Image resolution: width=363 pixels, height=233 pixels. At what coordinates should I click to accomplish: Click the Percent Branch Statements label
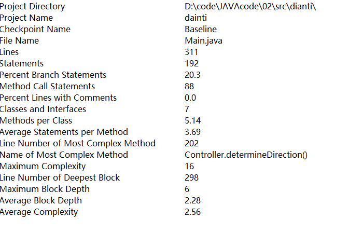tap(53, 75)
